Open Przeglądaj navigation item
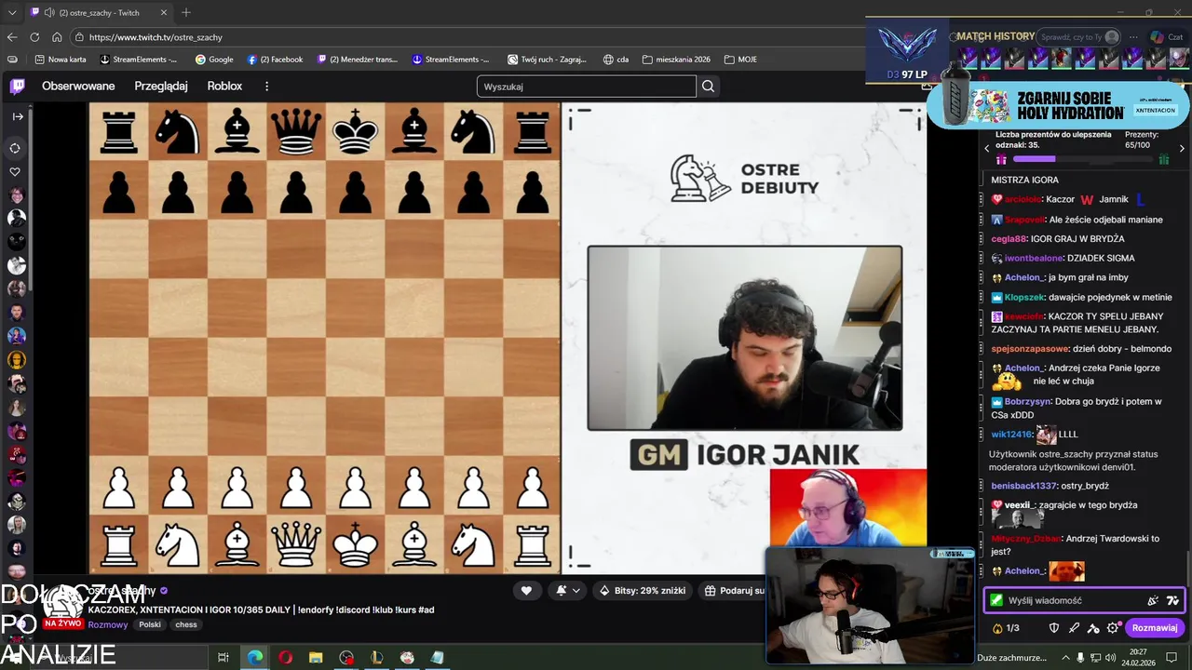This screenshot has height=670, width=1192. tap(161, 87)
